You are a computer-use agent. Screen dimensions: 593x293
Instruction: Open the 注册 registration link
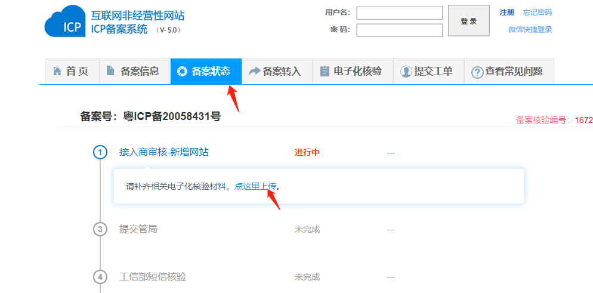coord(506,13)
